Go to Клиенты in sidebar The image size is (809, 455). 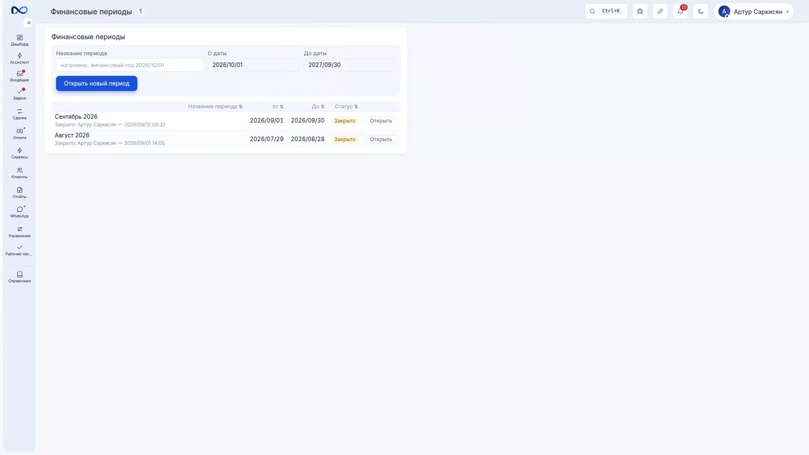pos(19,173)
